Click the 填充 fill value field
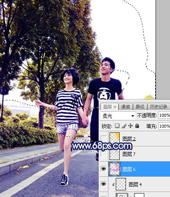Screen dimensions: 170x197 (164, 126)
